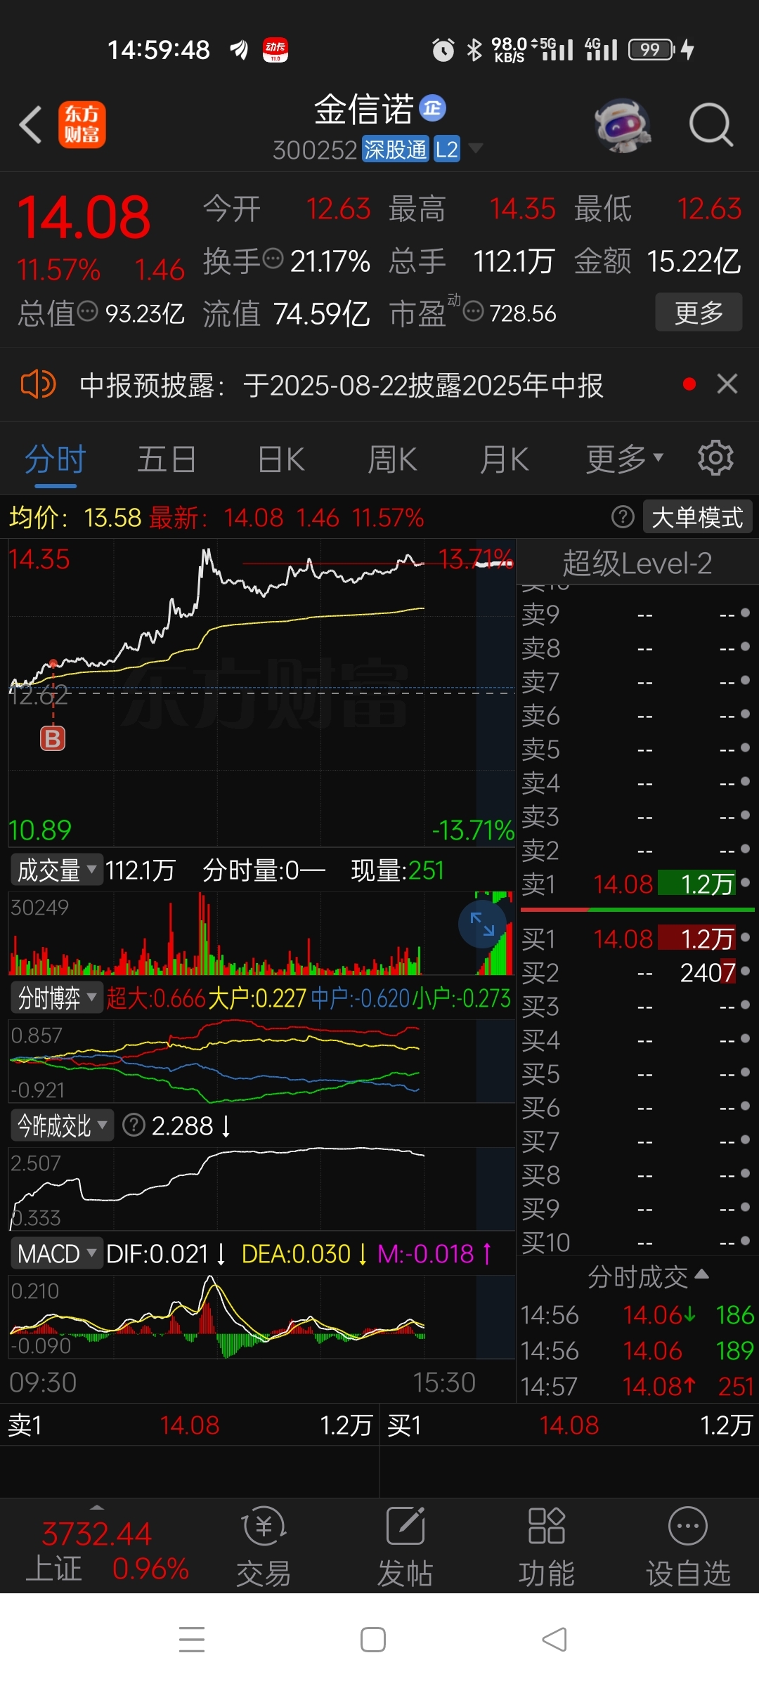Tap the battery 99 status icon
Screen dimensions: 759x1686
tap(651, 49)
